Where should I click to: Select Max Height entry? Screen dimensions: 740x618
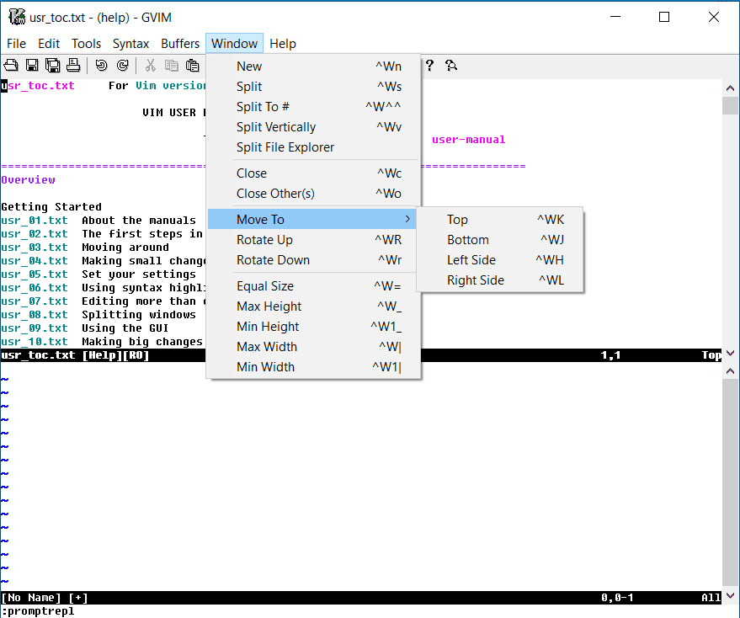click(313, 306)
